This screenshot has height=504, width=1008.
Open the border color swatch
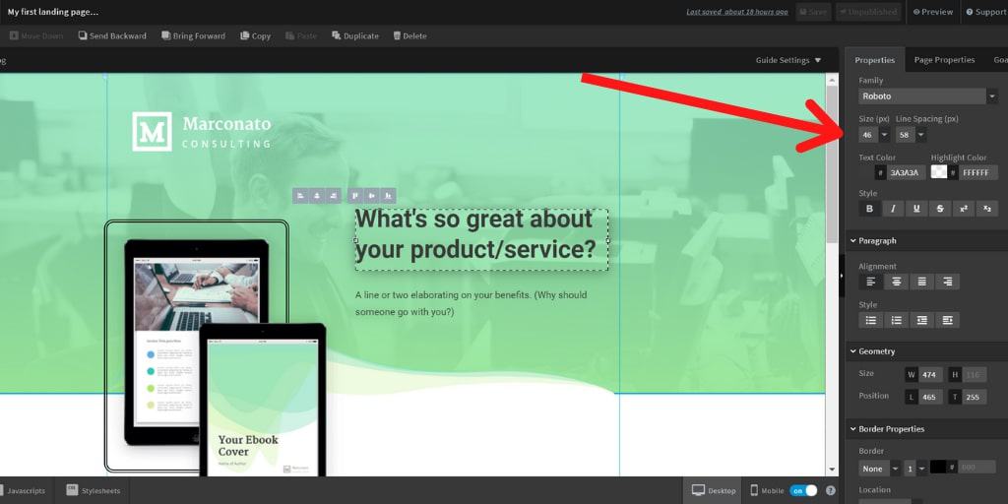937,468
